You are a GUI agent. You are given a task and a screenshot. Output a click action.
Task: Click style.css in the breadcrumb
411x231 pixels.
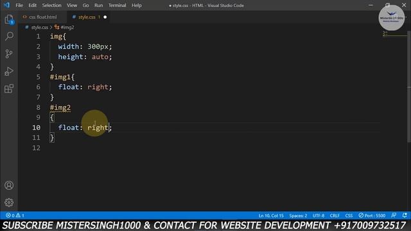pyautogui.click(x=40, y=27)
